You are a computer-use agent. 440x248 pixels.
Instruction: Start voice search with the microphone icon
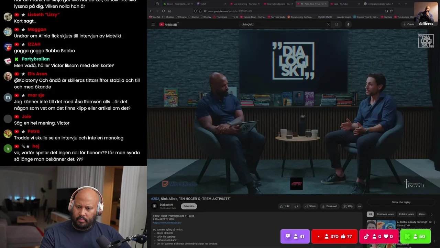348,24
